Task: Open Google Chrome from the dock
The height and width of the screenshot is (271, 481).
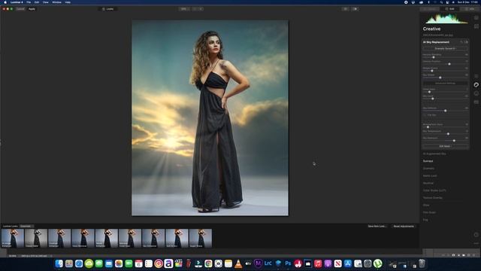Action: coord(208,263)
